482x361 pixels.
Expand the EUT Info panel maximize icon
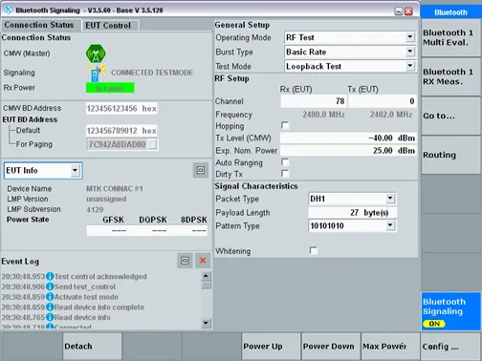point(201,170)
